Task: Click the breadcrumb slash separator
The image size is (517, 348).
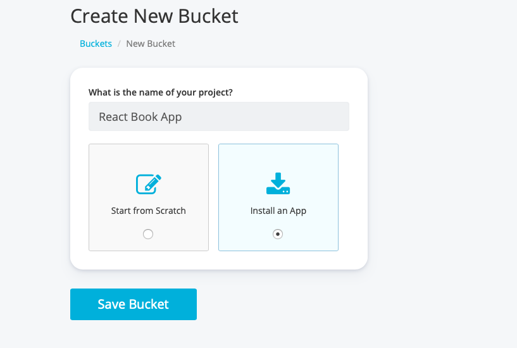Action: click(119, 44)
